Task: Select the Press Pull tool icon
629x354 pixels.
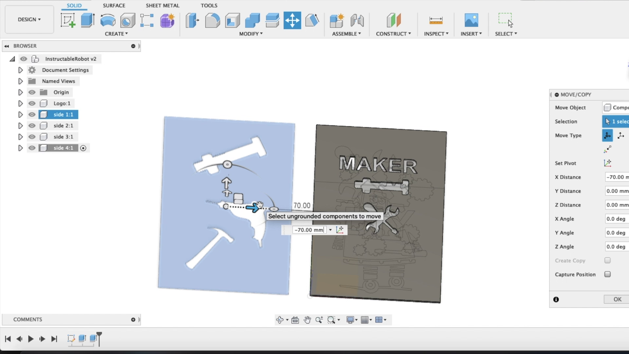Action: pyautogui.click(x=192, y=20)
